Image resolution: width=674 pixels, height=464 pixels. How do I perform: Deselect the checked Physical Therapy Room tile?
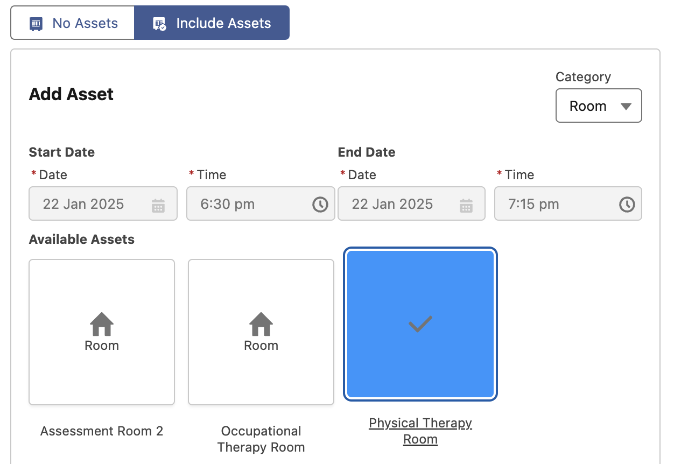420,325
